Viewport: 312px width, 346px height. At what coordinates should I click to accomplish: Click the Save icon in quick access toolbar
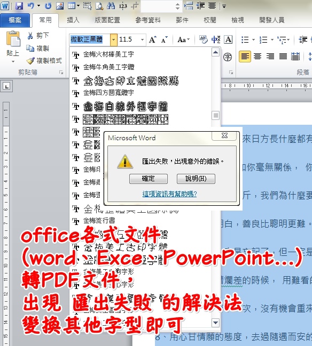[19, 6]
